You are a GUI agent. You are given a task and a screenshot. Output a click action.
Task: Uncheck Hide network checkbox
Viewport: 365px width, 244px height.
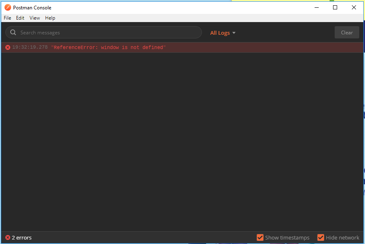coord(321,237)
